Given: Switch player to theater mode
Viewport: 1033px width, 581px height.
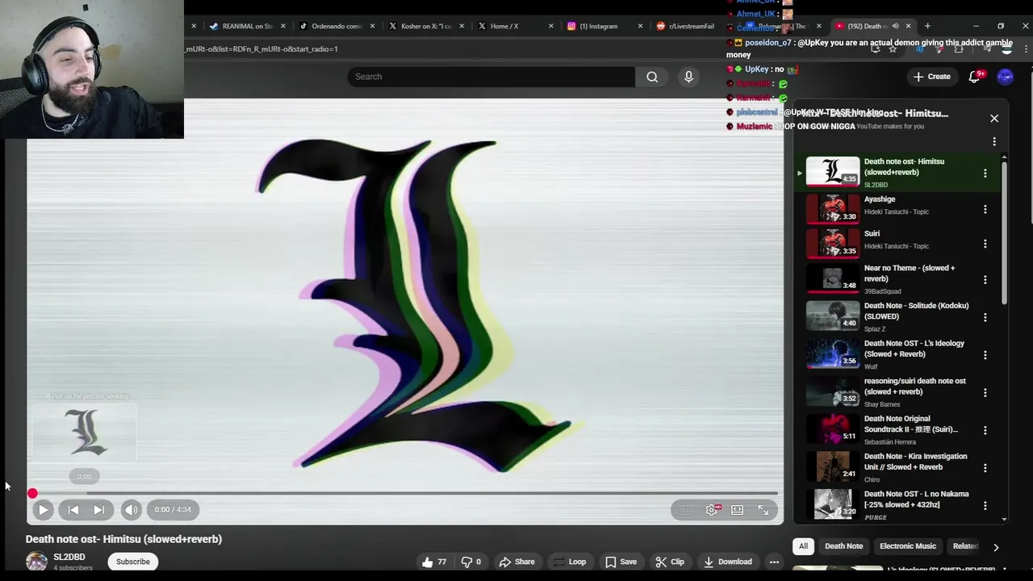Looking at the screenshot, I should 737,510.
